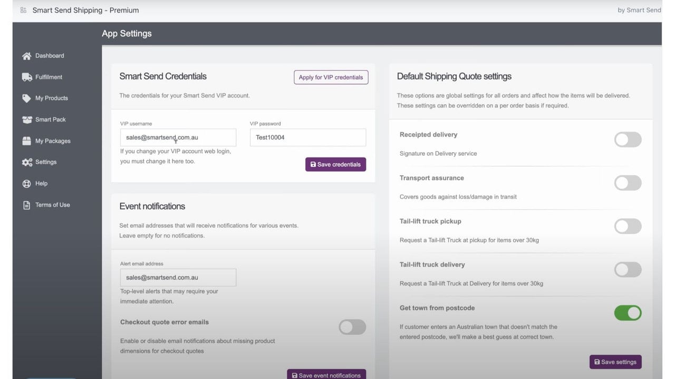675x379 pixels.
Task: Open Settings gears icon in sidebar
Action: pos(27,162)
